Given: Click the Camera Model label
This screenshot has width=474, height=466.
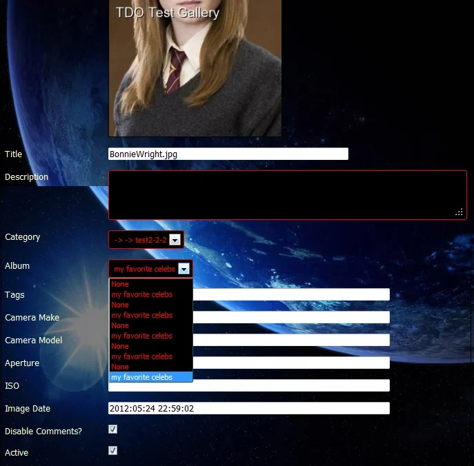Looking at the screenshot, I should pos(33,341).
